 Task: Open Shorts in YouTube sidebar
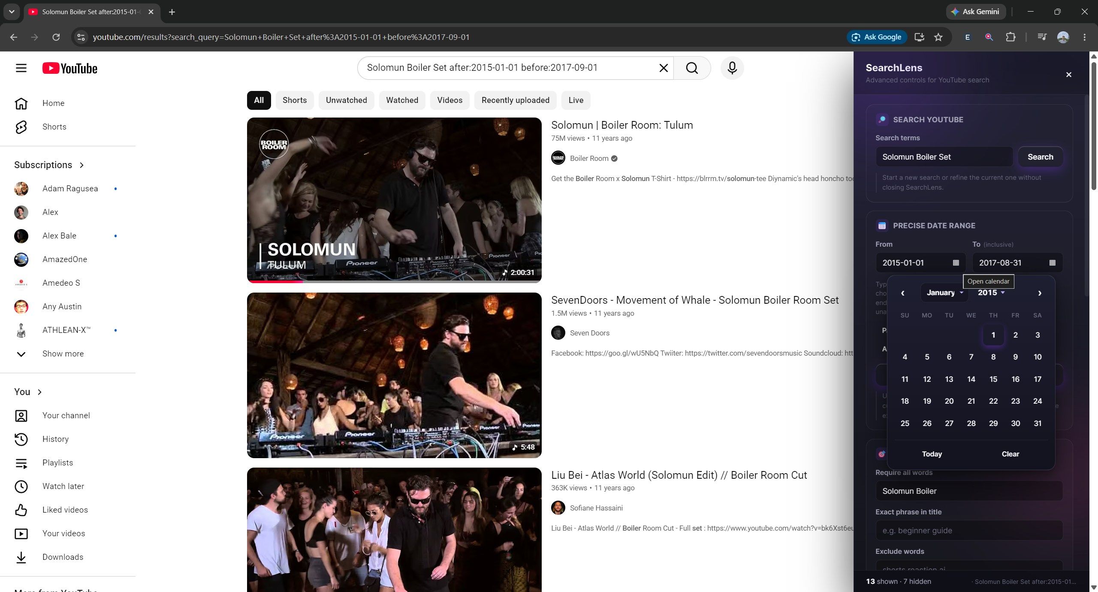click(68, 127)
